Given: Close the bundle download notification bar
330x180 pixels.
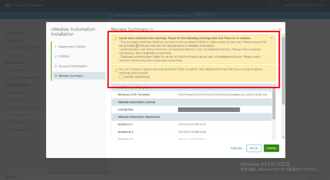Looking at the screenshot, I should [x=328, y=15].
